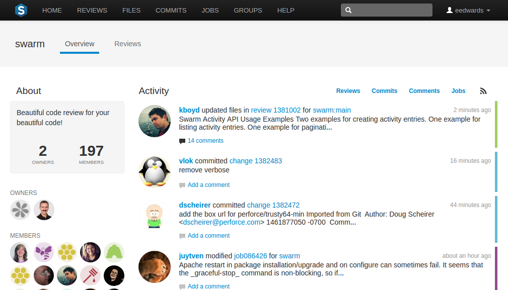Open JOBS in navigation bar
Image resolution: width=508 pixels, height=290 pixels.
coord(210,11)
